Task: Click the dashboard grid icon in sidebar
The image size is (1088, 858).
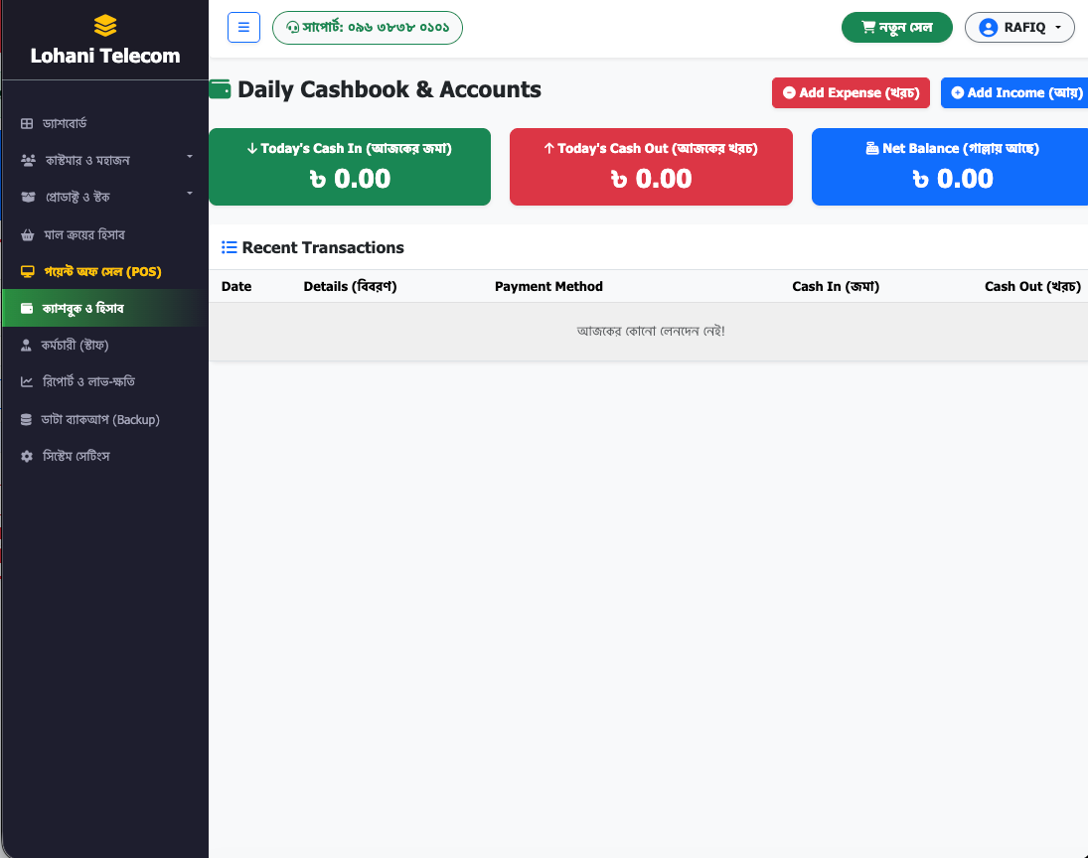Action: coord(27,123)
